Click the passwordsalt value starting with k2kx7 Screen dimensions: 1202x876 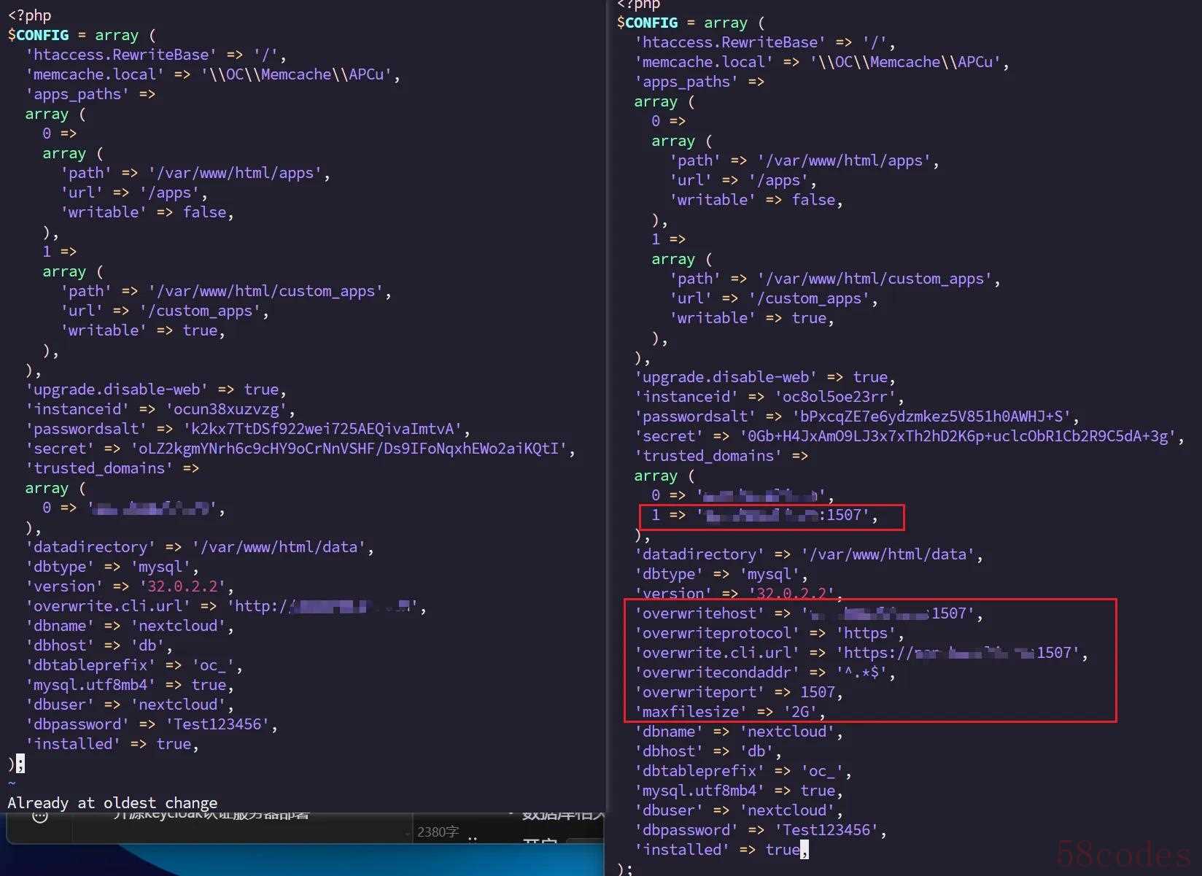[322, 429]
